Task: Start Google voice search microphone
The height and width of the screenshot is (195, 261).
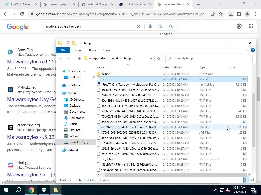Action: point(150,26)
